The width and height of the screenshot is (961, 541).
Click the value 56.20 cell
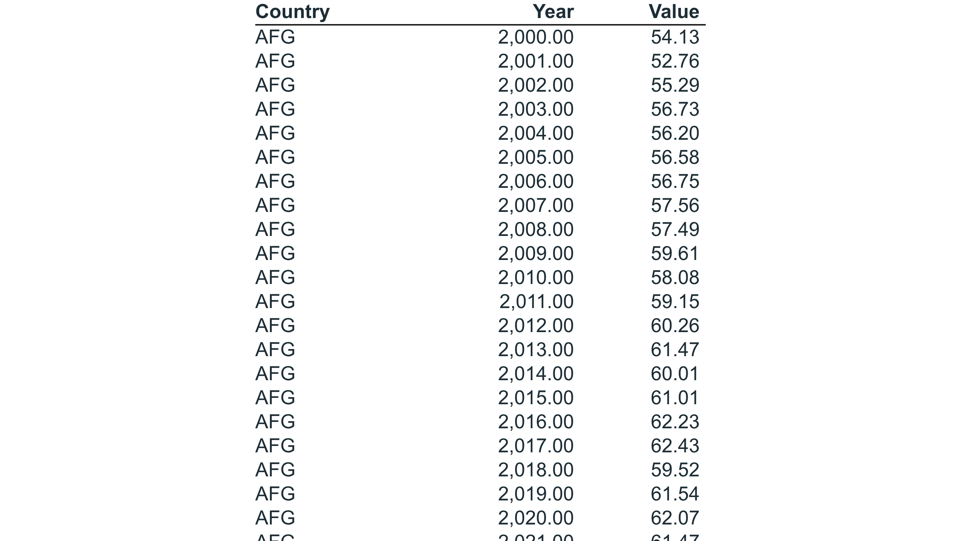click(675, 133)
